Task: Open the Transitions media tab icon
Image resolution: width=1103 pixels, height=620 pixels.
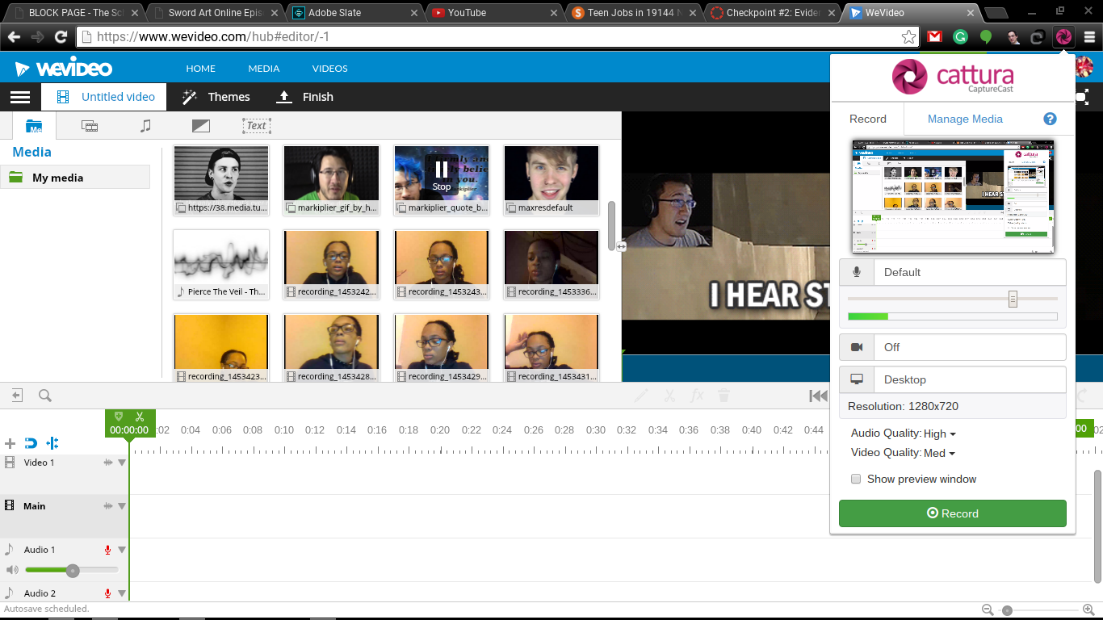Action: tap(200, 125)
